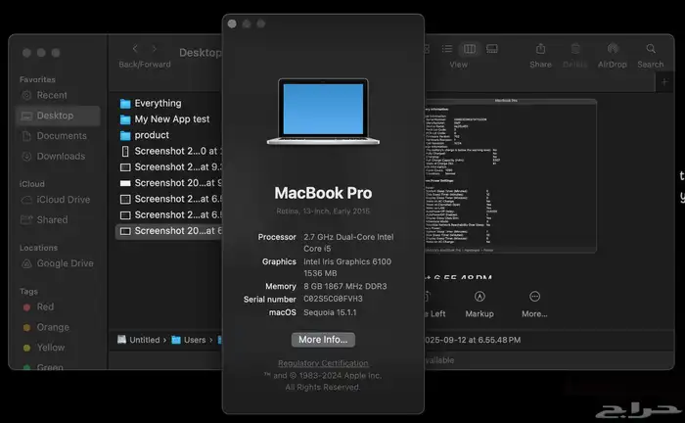The width and height of the screenshot is (685, 423).
Task: Click the Share toolbar icon in Finder
Action: click(540, 49)
